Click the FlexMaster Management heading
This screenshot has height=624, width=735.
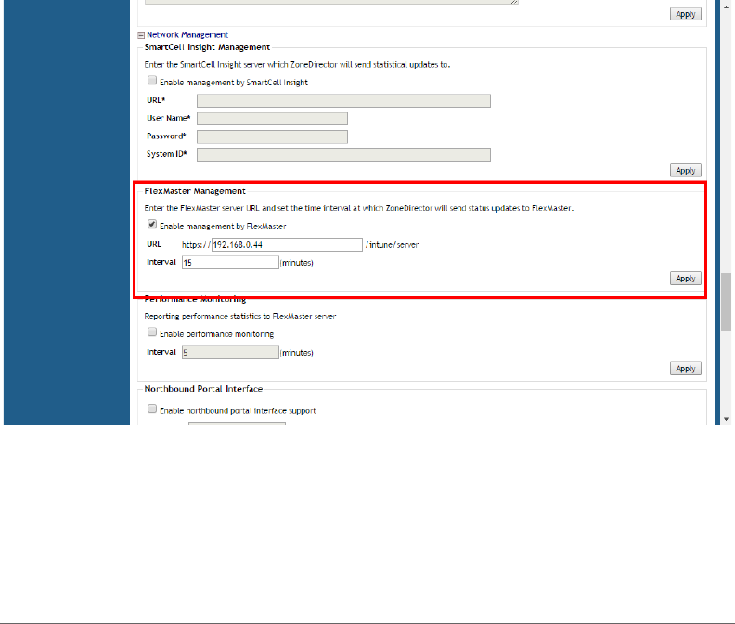click(195, 191)
